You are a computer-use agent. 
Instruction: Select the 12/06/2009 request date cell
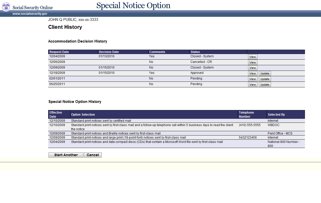[57, 62]
